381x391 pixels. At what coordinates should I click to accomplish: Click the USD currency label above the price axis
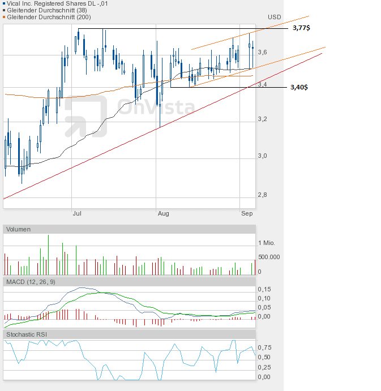pyautogui.click(x=275, y=18)
